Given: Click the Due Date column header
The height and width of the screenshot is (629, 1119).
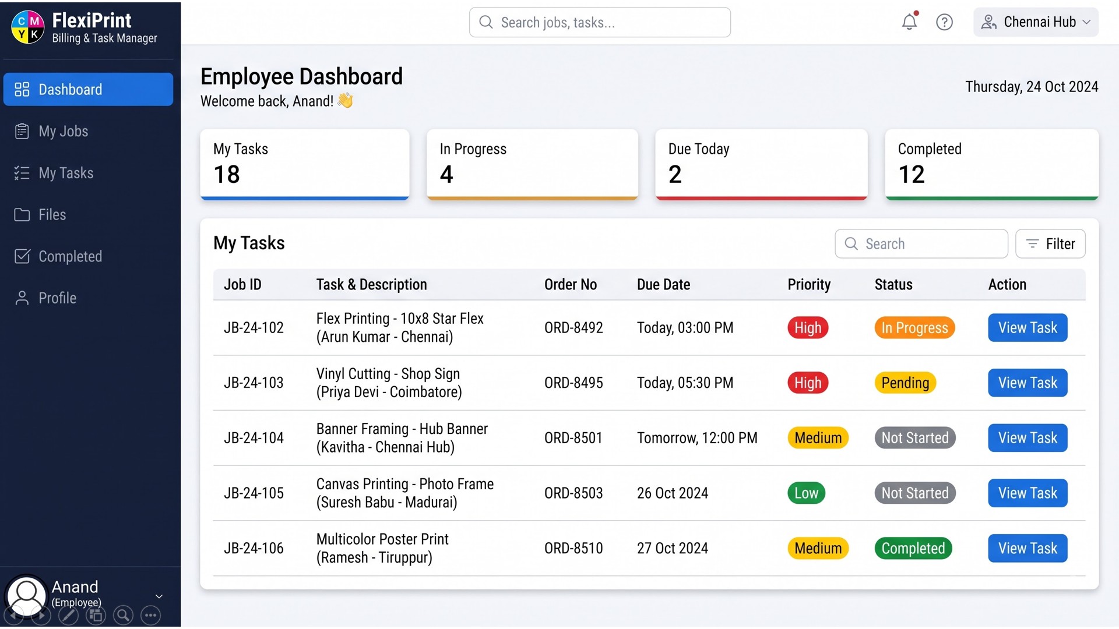Looking at the screenshot, I should (663, 284).
